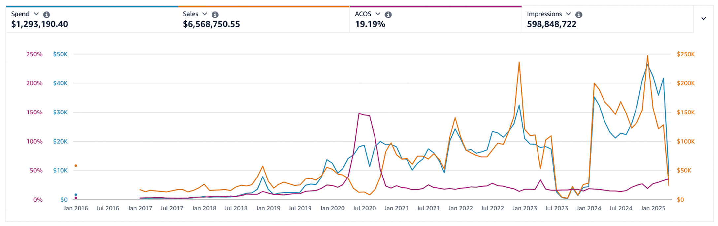Viewport: 718px width, 226px height.
Task: Open the Spend metric dropdown
Action: click(36, 14)
